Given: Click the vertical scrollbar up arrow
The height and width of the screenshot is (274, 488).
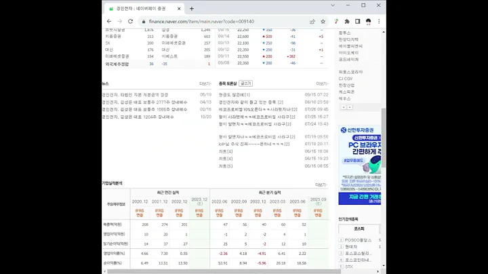Looking at the screenshot, I should (x=384, y=32).
